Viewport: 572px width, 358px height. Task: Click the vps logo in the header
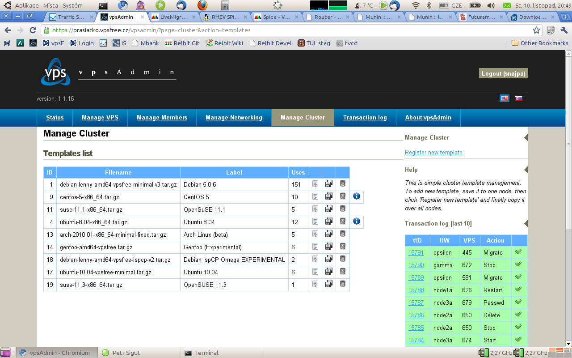pyautogui.click(x=55, y=72)
